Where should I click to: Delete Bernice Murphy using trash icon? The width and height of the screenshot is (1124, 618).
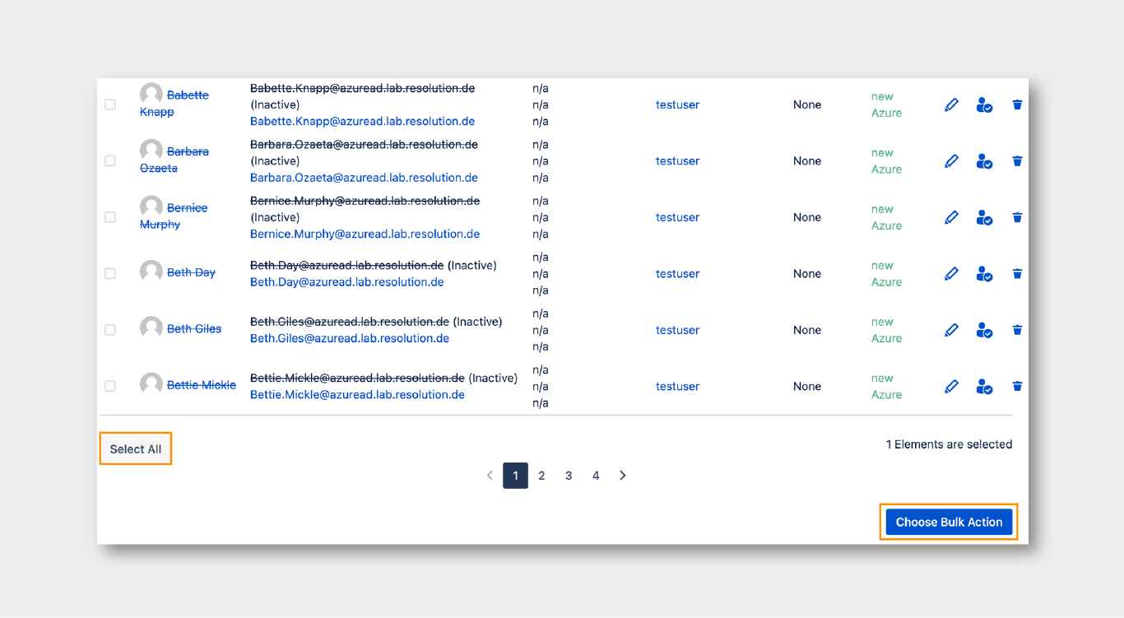tap(1017, 217)
